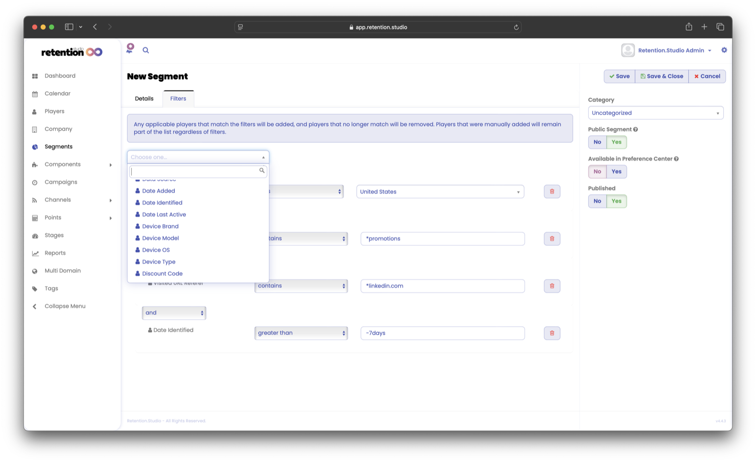Open the Campaigns section
Screen dimensions: 756x462
point(61,182)
